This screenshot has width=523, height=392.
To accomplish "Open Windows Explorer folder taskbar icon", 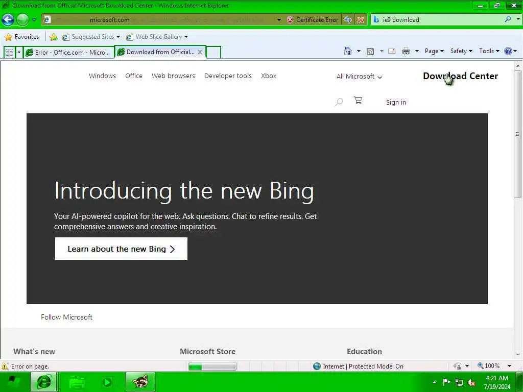I will [x=76, y=382].
